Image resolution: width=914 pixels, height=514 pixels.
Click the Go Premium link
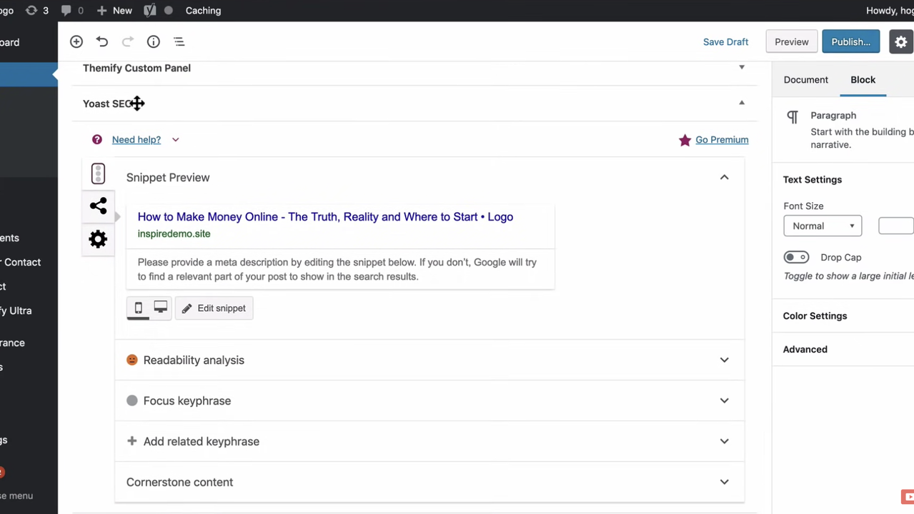722,140
